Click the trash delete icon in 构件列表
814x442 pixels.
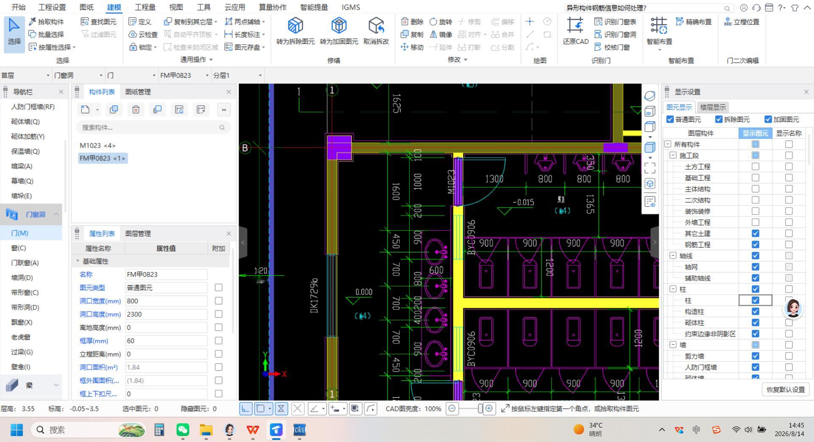[x=136, y=110]
